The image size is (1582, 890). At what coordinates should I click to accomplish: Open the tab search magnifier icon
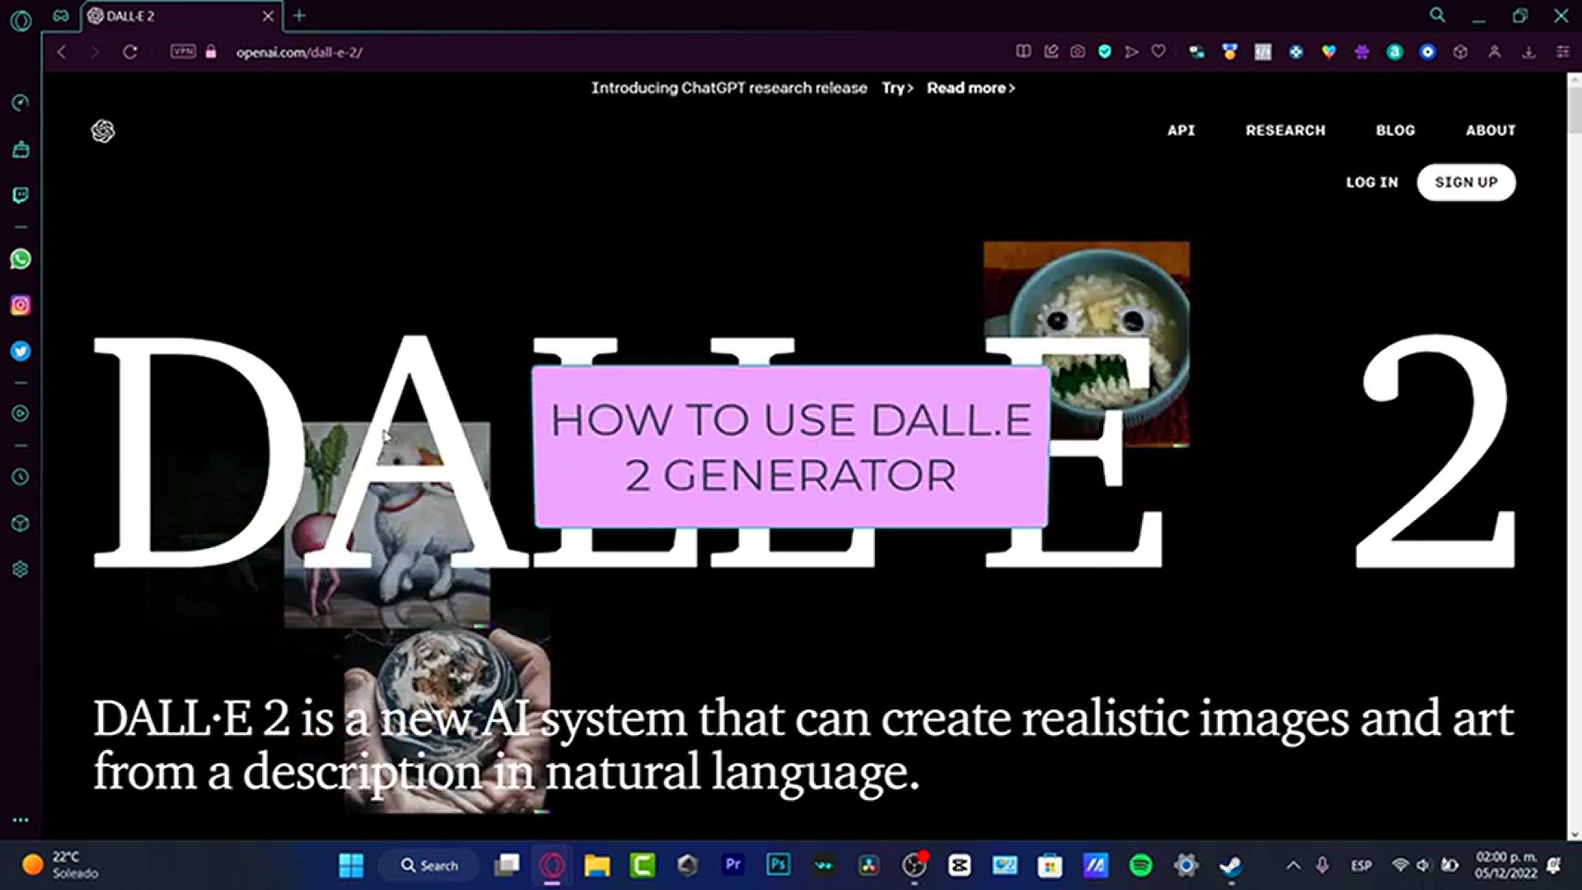point(1437,15)
